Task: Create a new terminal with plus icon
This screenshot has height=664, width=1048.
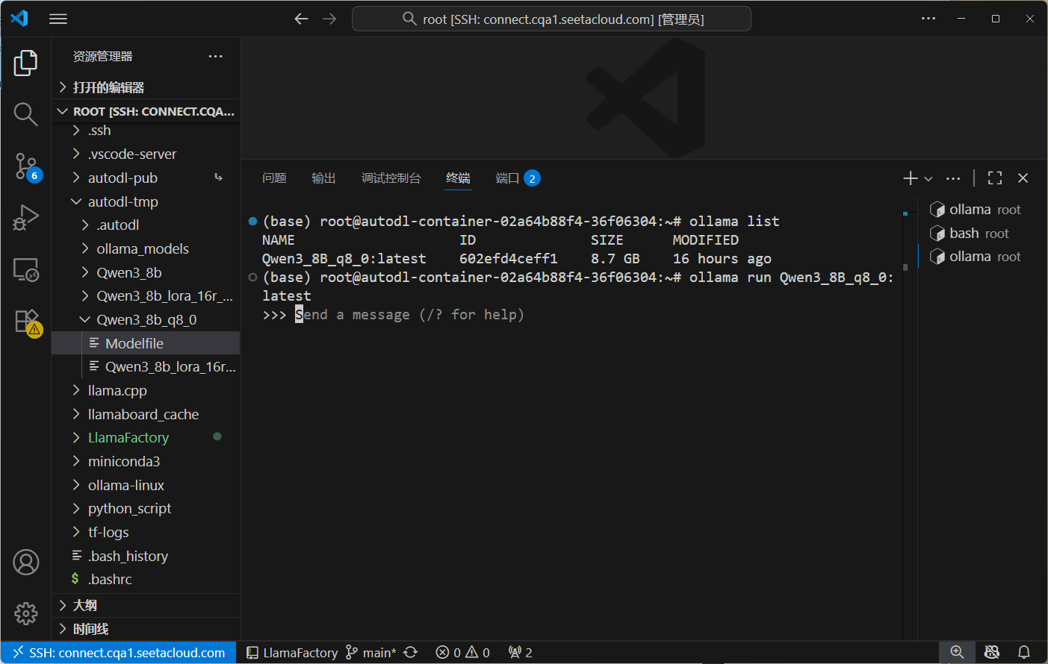Action: pos(910,178)
